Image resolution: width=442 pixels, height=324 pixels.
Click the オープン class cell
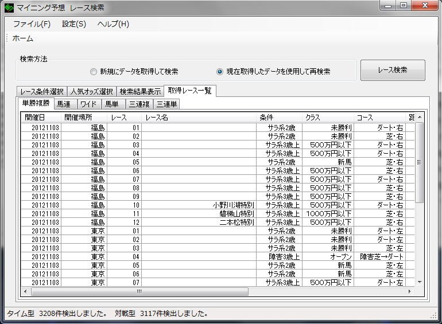(x=328, y=257)
